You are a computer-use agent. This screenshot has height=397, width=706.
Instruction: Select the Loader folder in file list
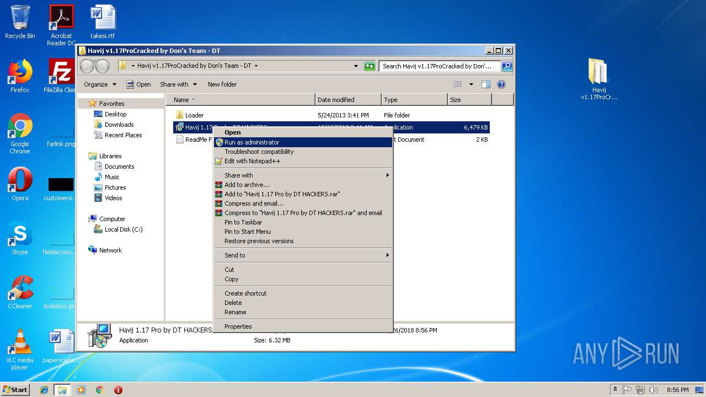tap(189, 115)
